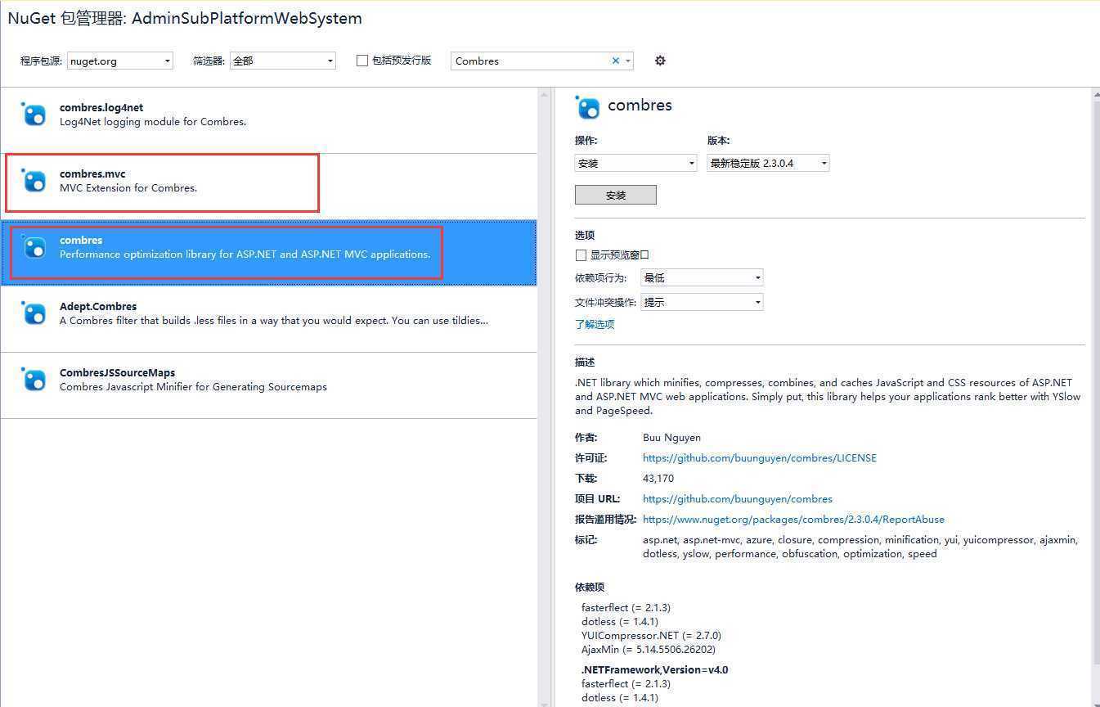Clear the Combres search text
Screen dimensions: 1100x707
(616, 61)
